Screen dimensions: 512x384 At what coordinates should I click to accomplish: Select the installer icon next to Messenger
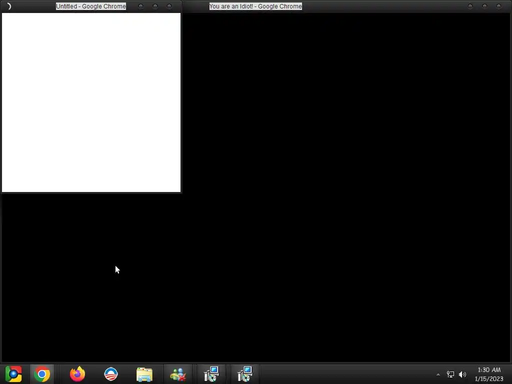click(211, 374)
